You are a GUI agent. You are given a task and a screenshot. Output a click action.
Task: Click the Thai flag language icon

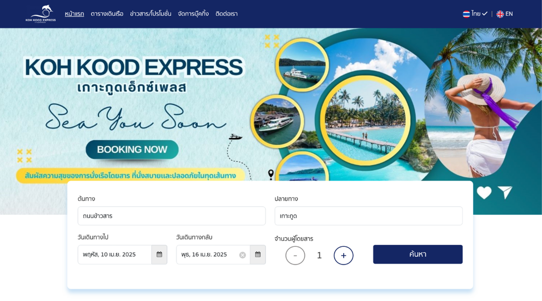click(466, 14)
